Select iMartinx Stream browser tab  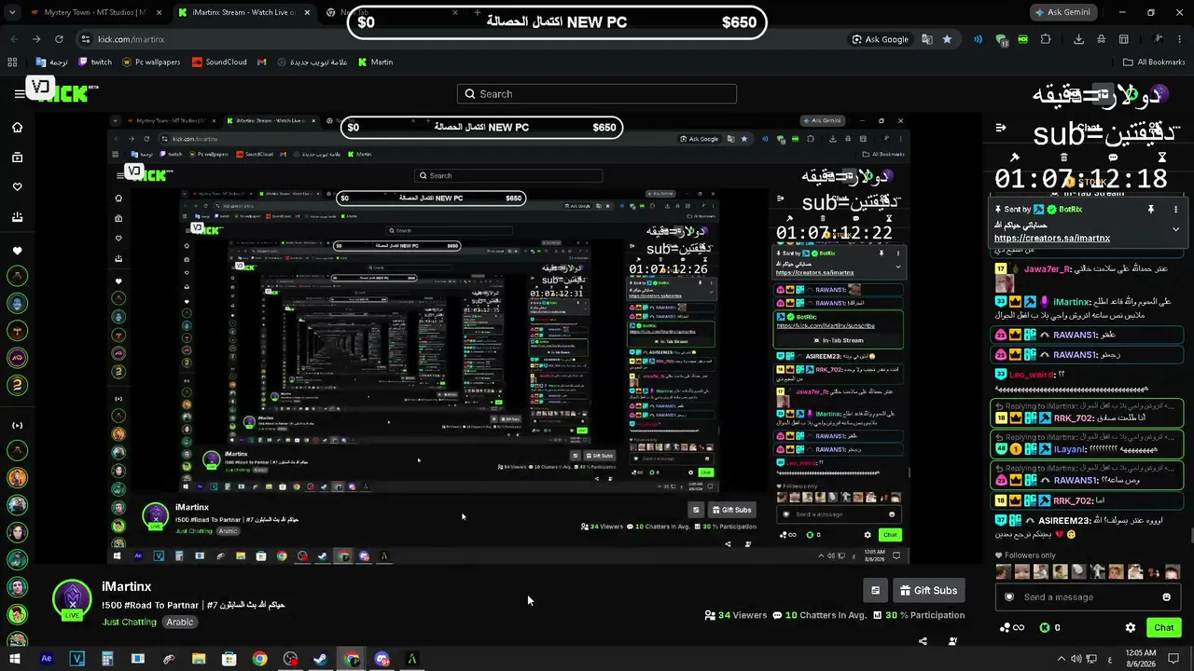(243, 13)
